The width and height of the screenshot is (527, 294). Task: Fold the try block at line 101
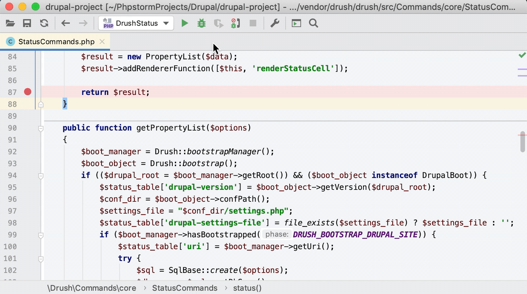pos(41,259)
